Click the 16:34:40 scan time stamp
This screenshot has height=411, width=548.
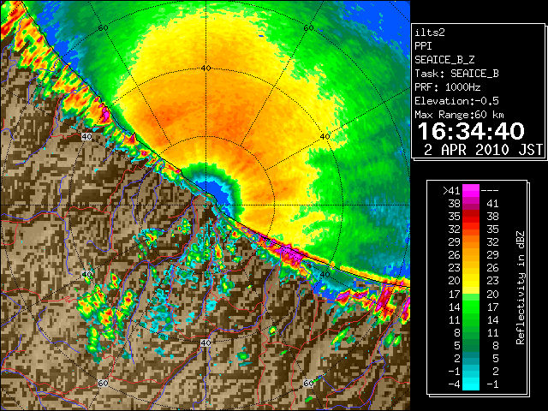coord(471,131)
